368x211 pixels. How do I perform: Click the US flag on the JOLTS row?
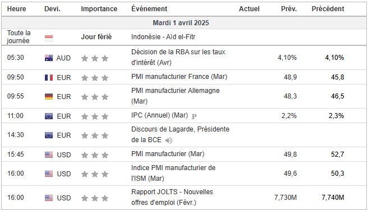tap(49, 198)
